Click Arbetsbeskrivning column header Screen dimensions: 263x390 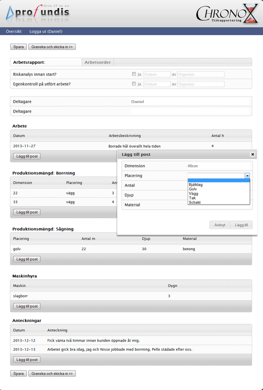pyautogui.click(x=124, y=136)
